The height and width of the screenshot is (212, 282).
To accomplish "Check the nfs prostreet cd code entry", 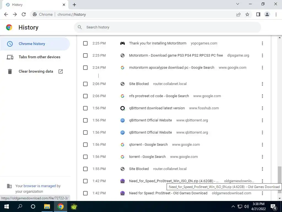I will click(x=85, y=96).
